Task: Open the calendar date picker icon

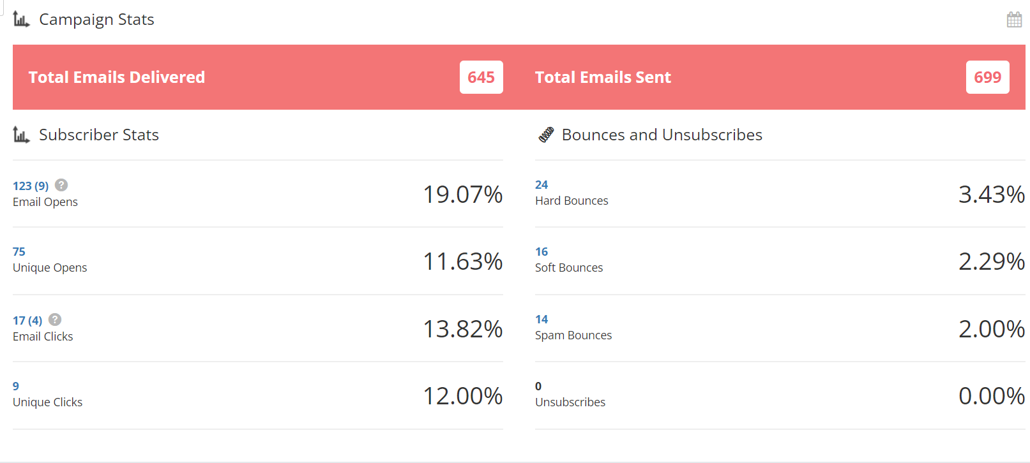Action: [x=1014, y=20]
